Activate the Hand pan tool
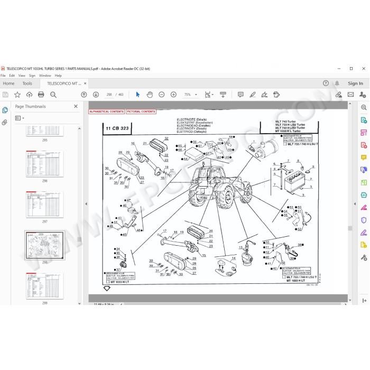Image resolution: width=370 pixels, height=370 pixels. [150, 95]
